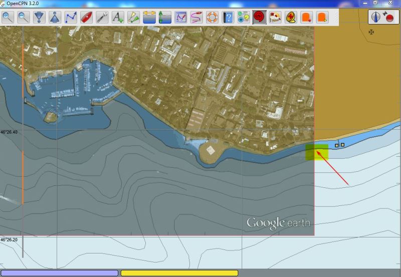Open the Route and Mark Manager
The height and width of the screenshot is (277, 401).
click(x=181, y=18)
